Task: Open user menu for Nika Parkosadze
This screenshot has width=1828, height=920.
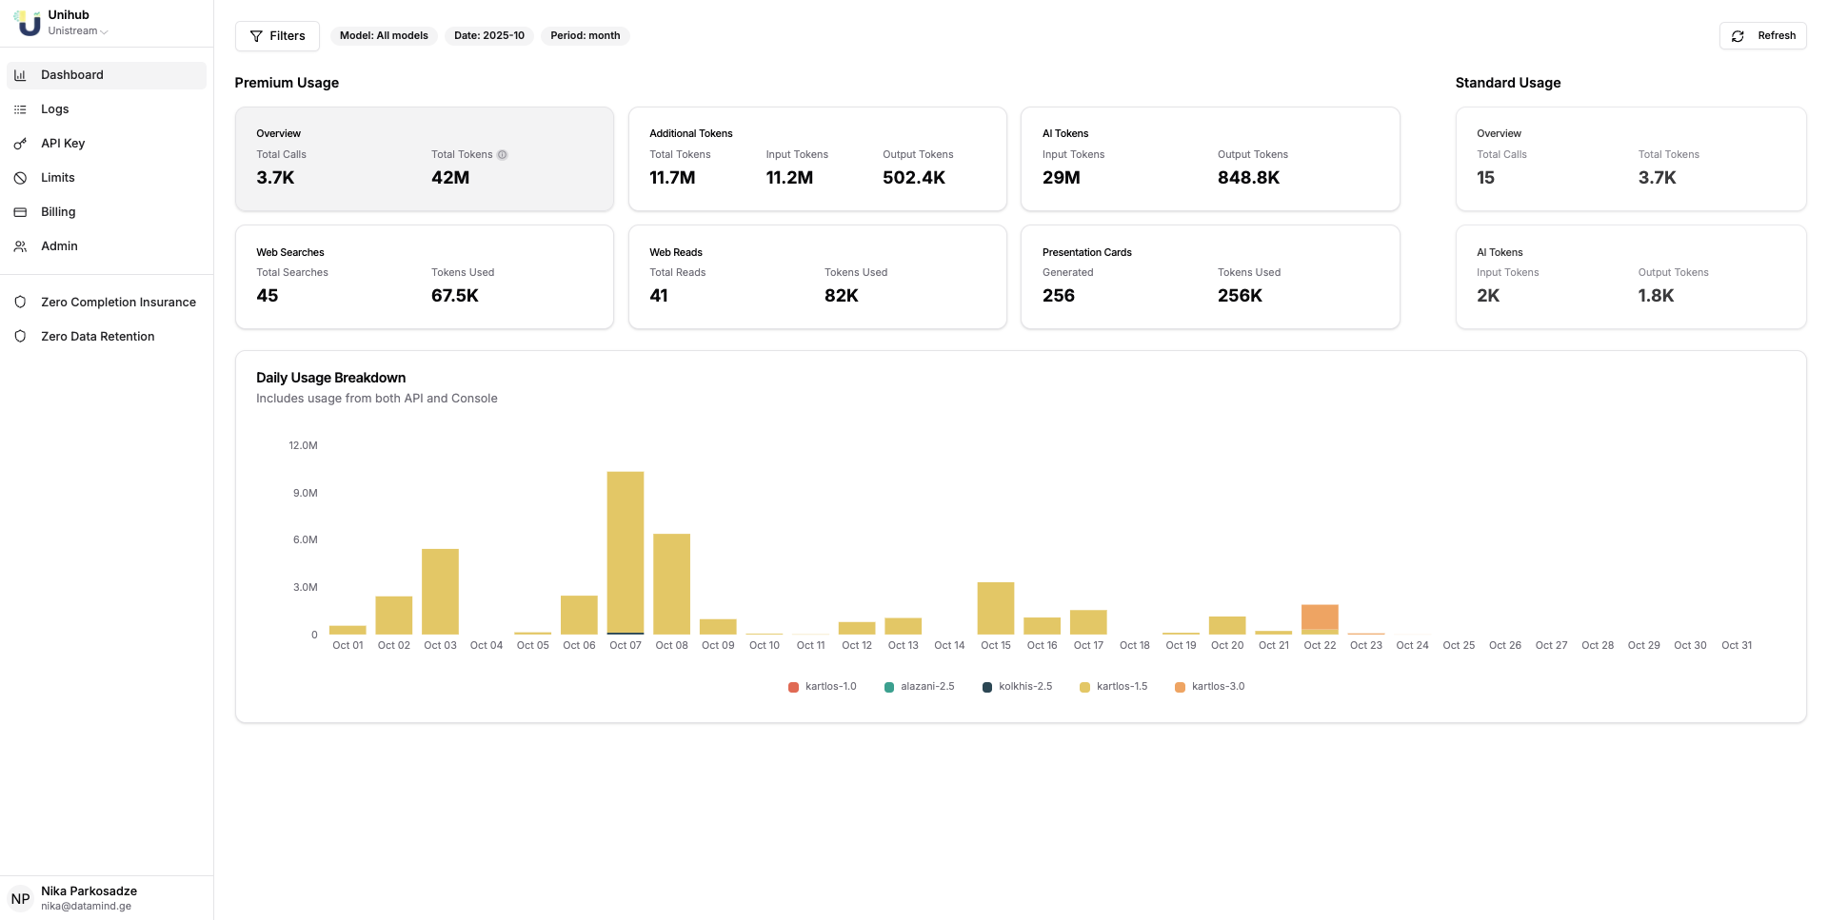Action: [x=89, y=898]
